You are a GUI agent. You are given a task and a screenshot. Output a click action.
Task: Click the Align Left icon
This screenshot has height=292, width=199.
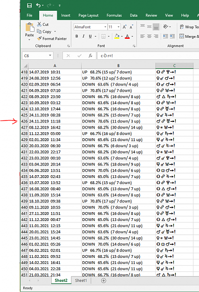143,36
